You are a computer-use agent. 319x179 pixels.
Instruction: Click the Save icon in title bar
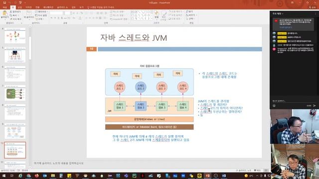4,2
